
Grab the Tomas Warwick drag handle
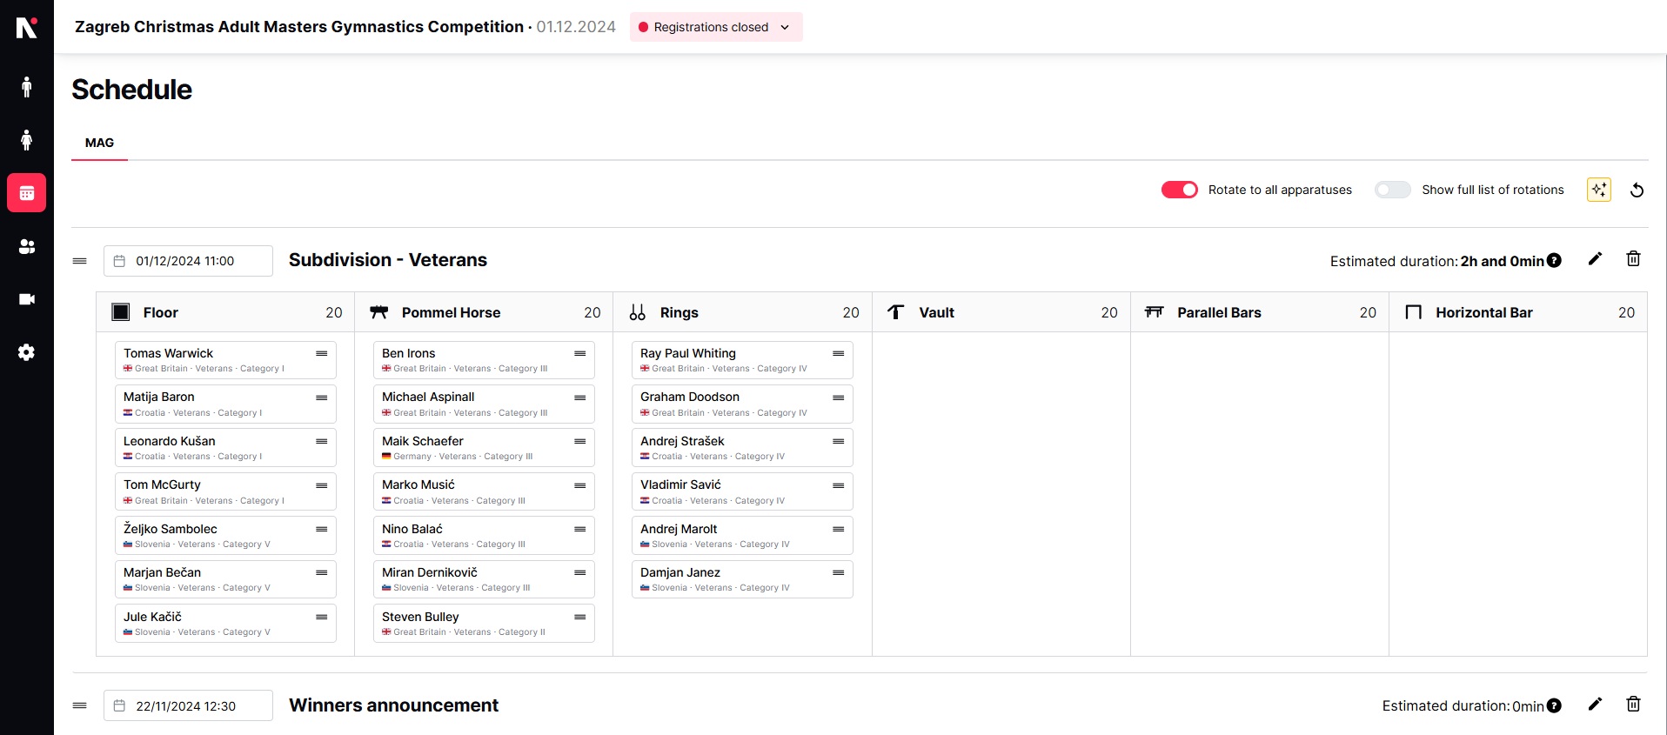[x=321, y=353]
